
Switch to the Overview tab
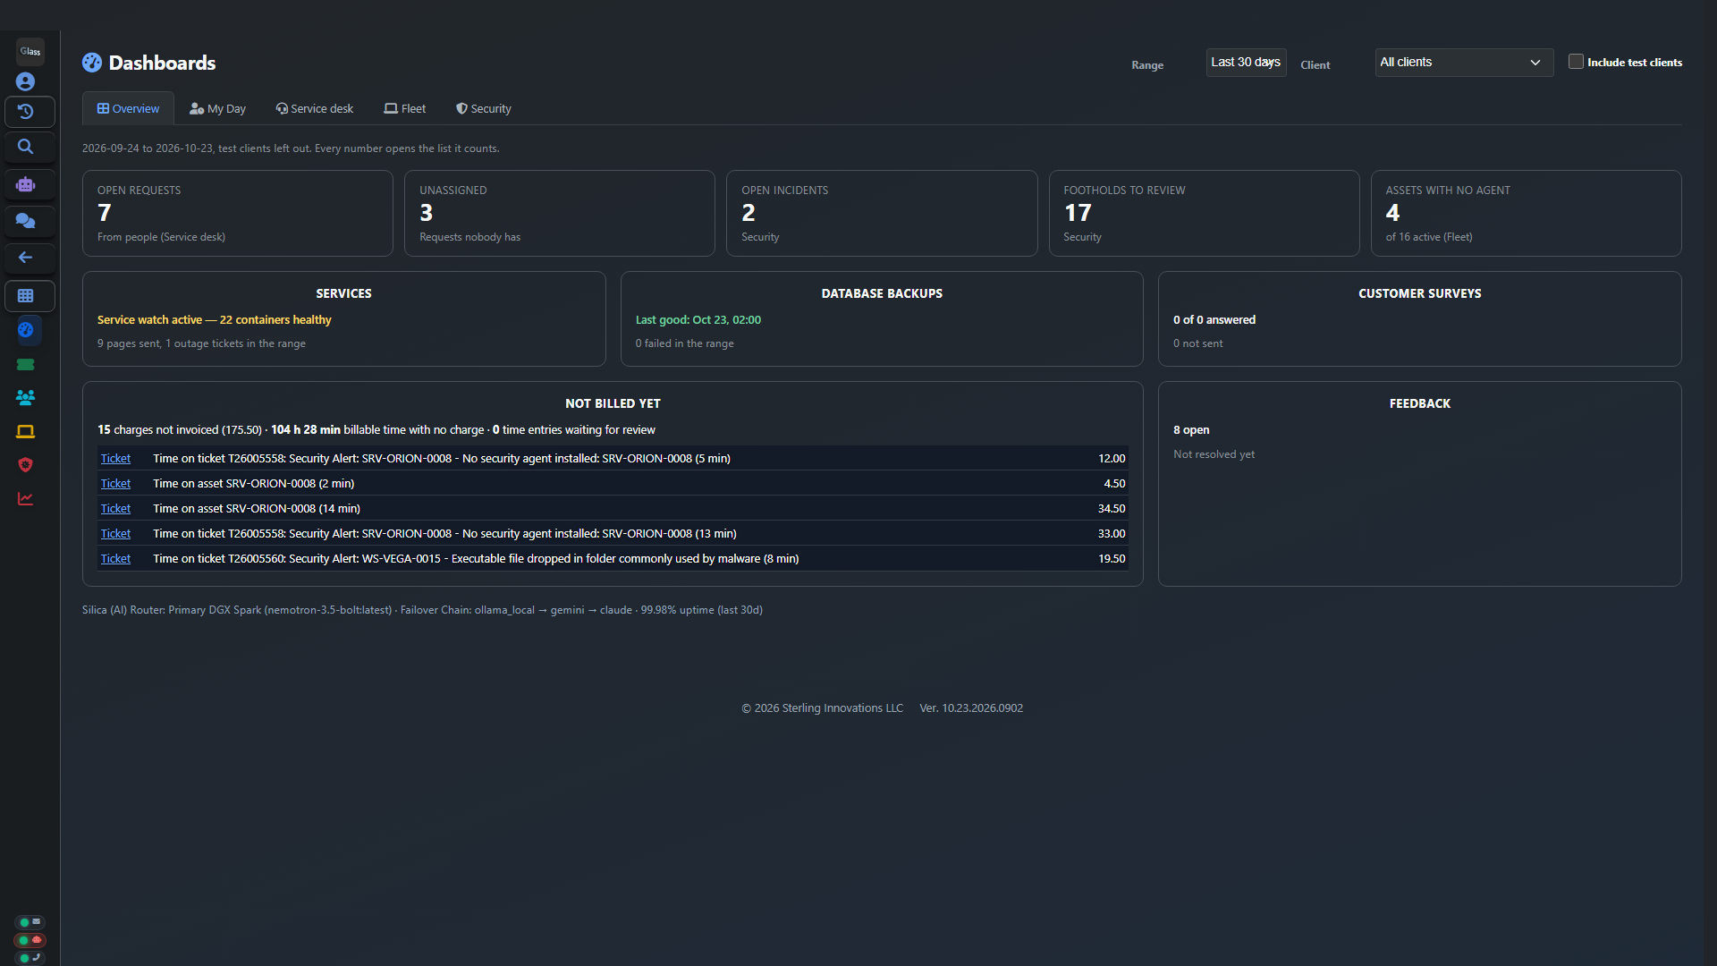tap(128, 108)
